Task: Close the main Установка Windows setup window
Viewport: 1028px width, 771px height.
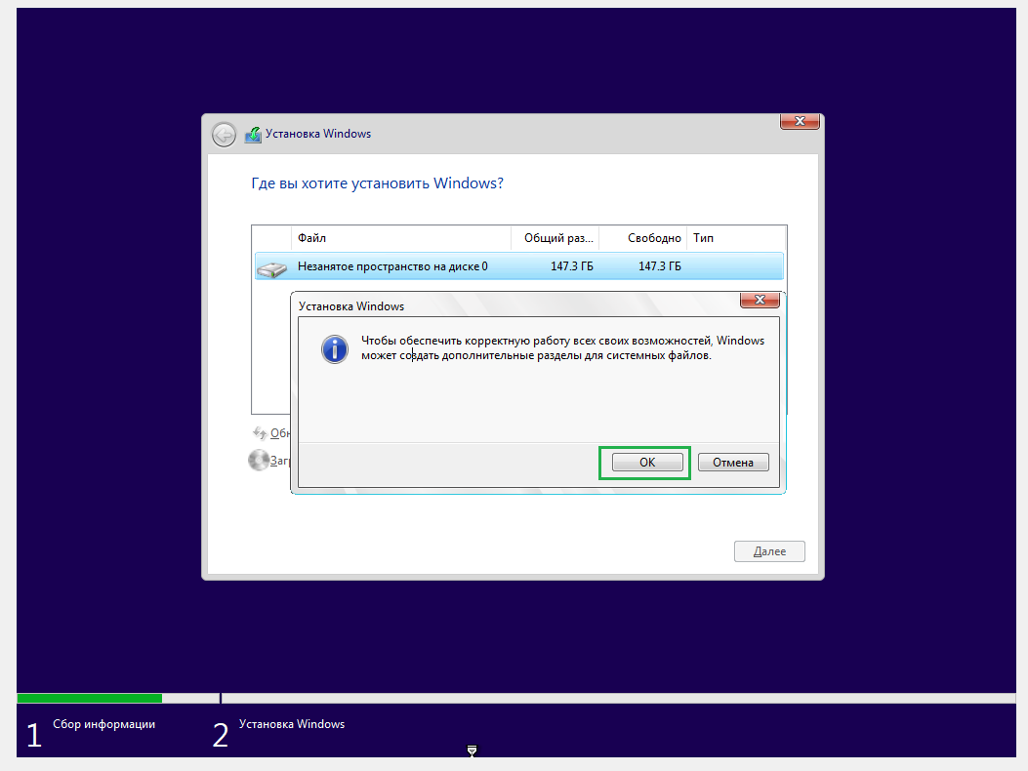Action: [x=800, y=121]
